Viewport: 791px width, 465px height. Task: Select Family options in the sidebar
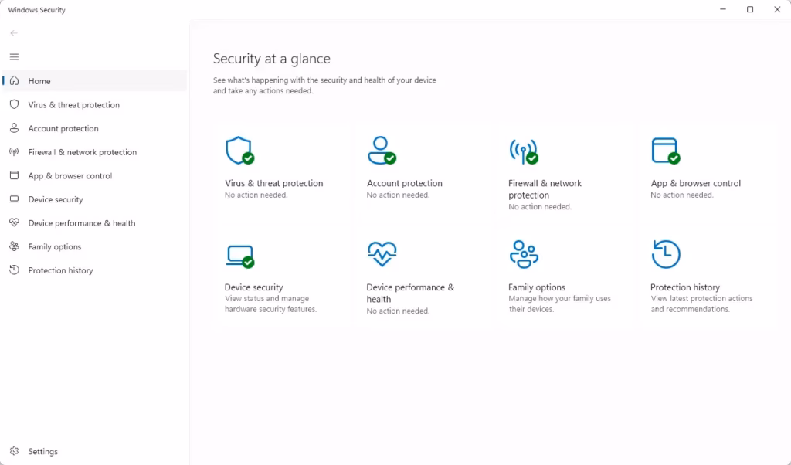(95, 246)
